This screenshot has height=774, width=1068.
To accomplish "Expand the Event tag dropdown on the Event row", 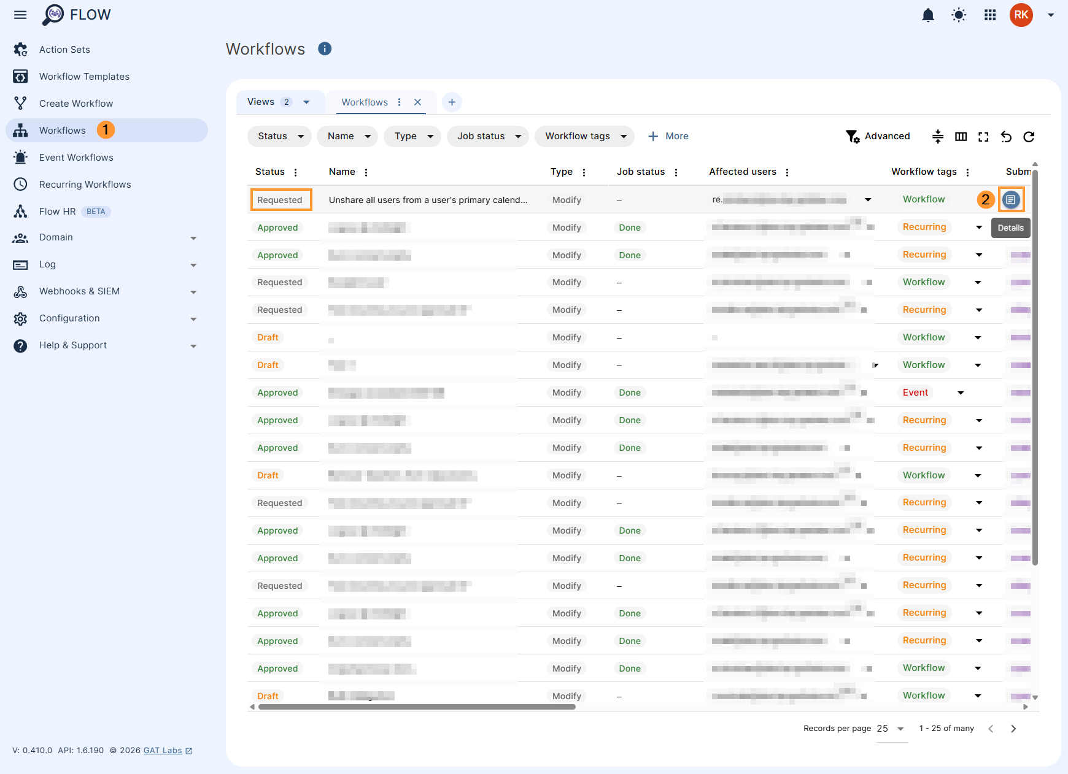I will click(961, 393).
